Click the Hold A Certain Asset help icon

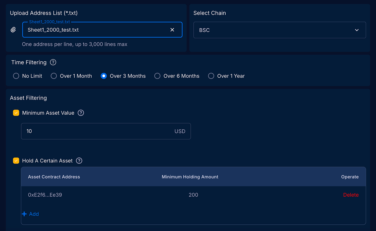[79, 161]
